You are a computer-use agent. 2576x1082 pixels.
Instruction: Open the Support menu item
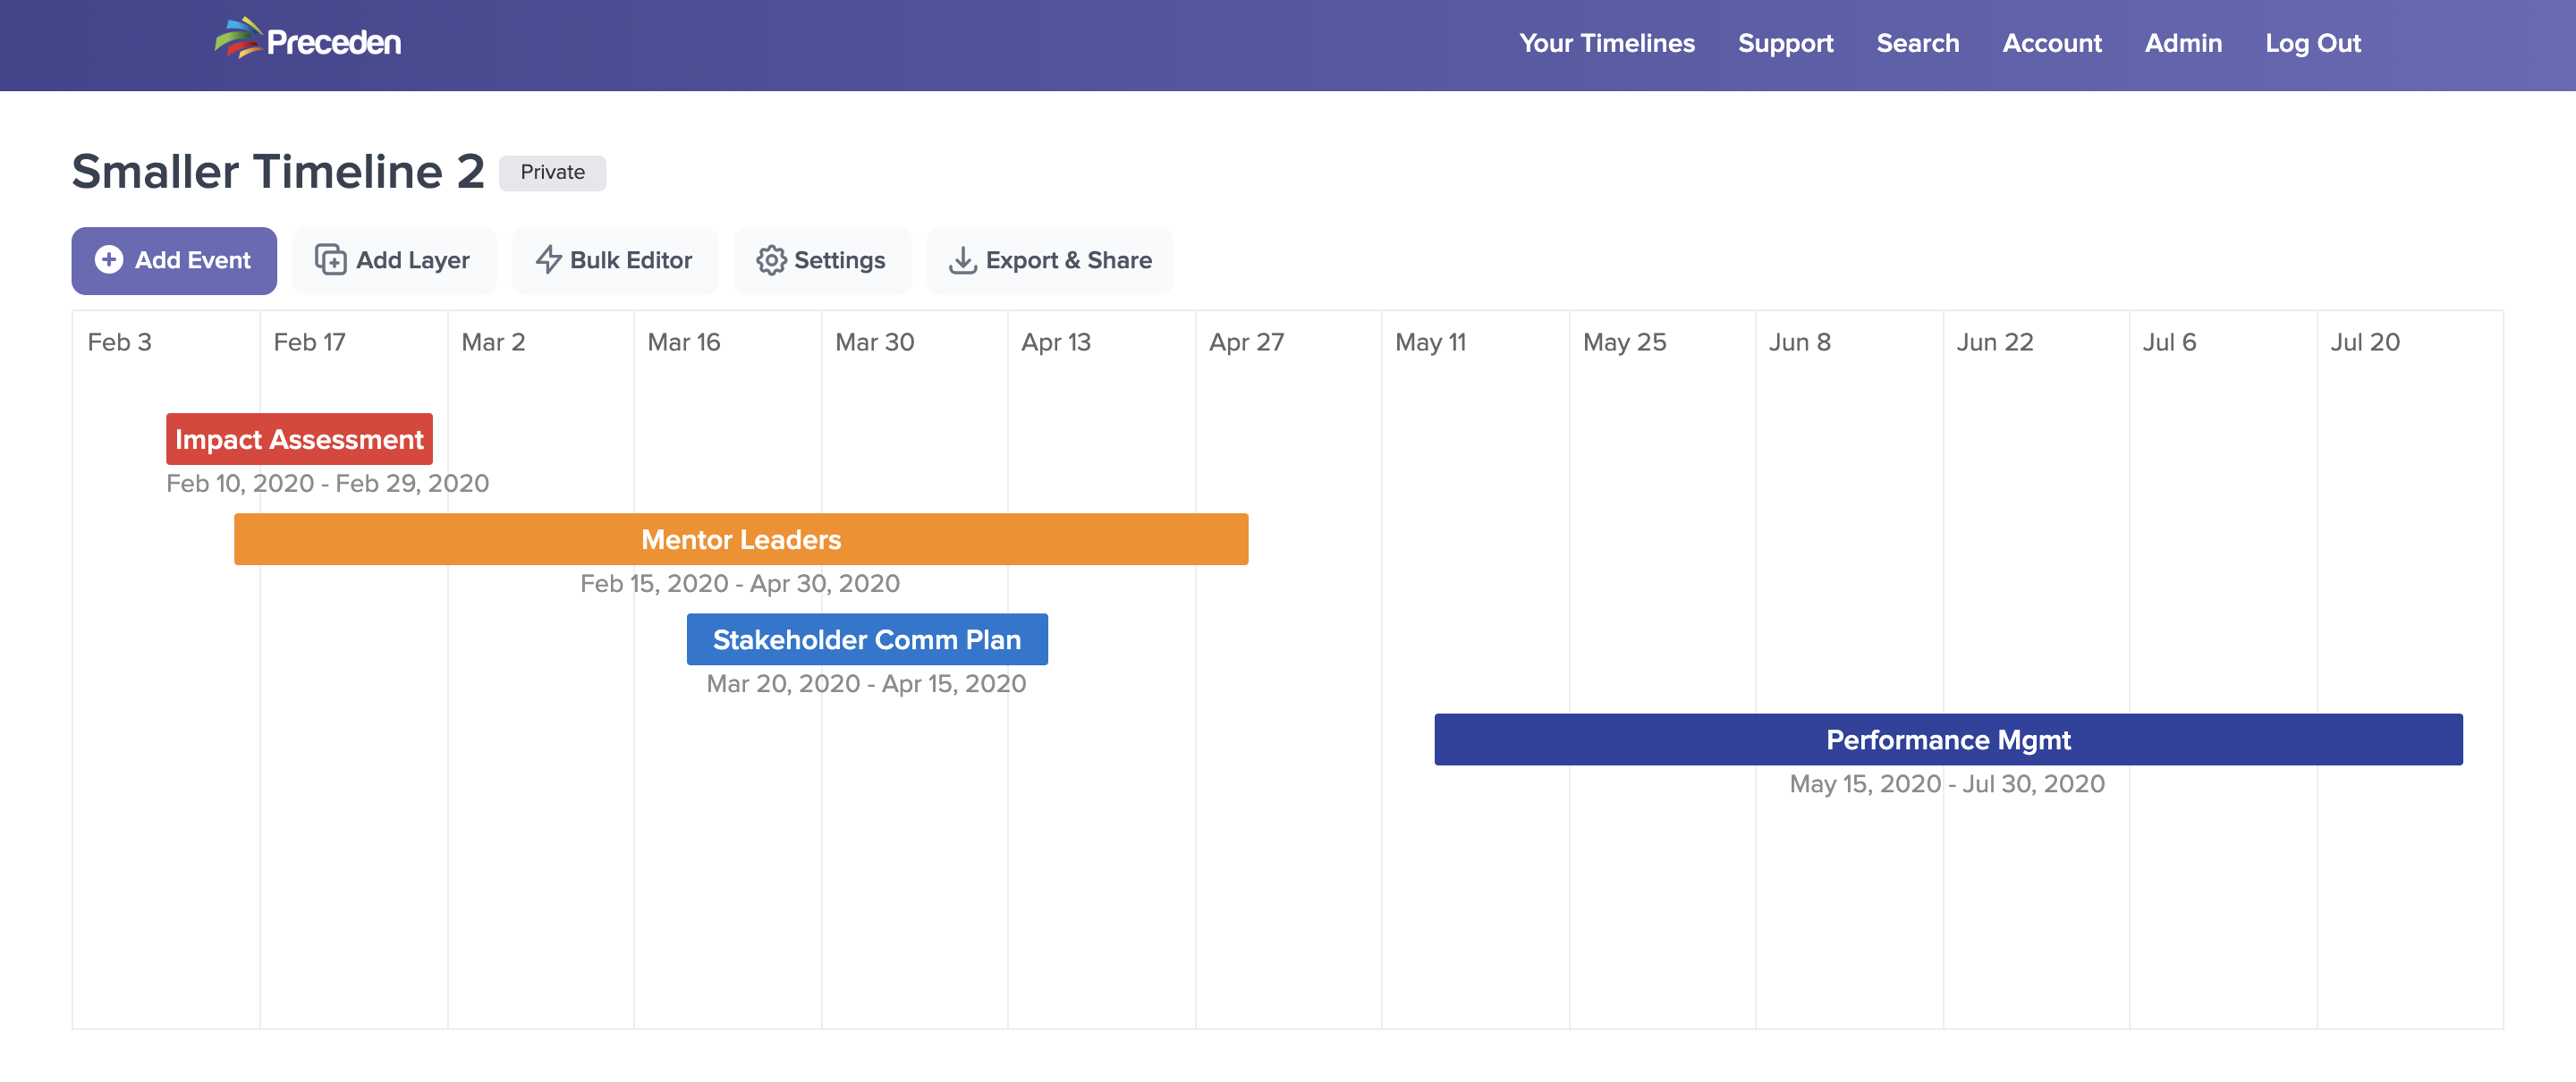pos(1785,43)
